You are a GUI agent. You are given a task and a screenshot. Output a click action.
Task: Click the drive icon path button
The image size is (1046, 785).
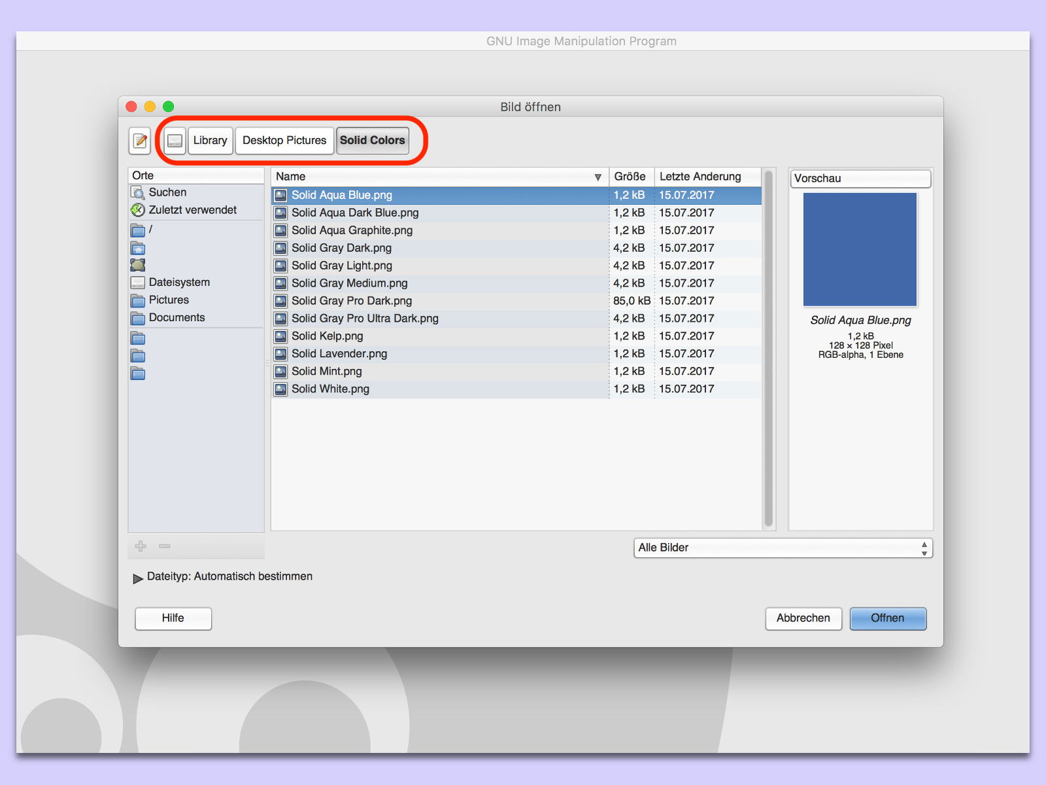(x=175, y=141)
